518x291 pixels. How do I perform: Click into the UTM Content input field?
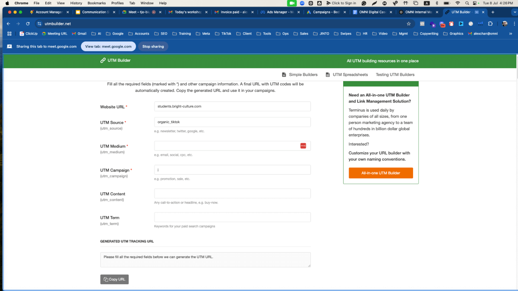(232, 194)
